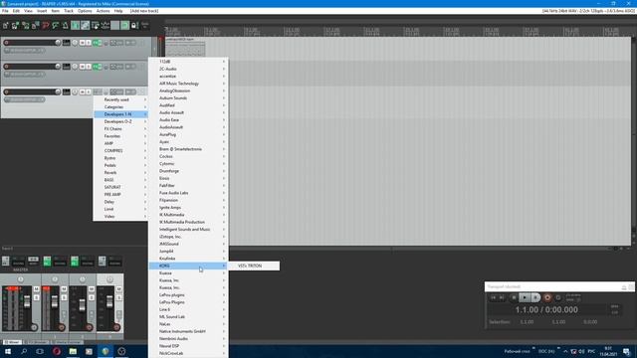Adjust the first track's volume slider knob
The height and width of the screenshot is (358, 637).
coord(58,42)
